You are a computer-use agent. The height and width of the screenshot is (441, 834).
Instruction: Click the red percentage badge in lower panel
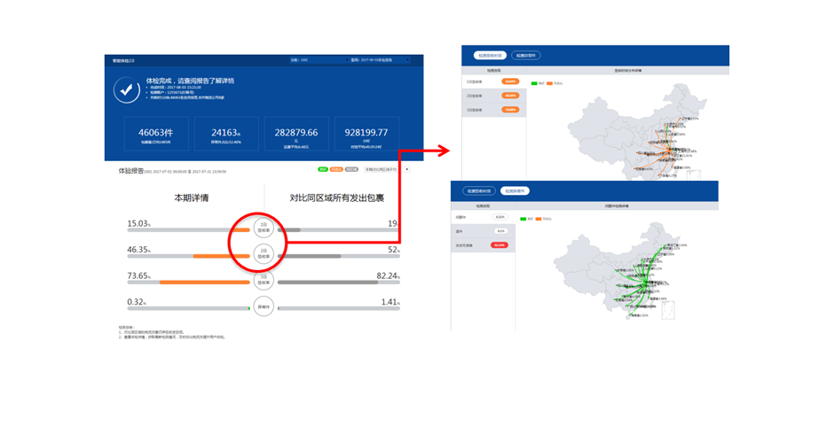coord(500,244)
